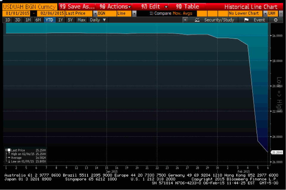The width and height of the screenshot is (286, 190).
Task: Click the Feb 2015 x-axis label
Action: [x=243, y=172]
